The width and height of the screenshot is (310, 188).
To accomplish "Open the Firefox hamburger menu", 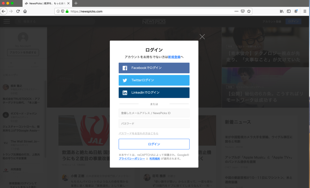I will pos(305,11).
